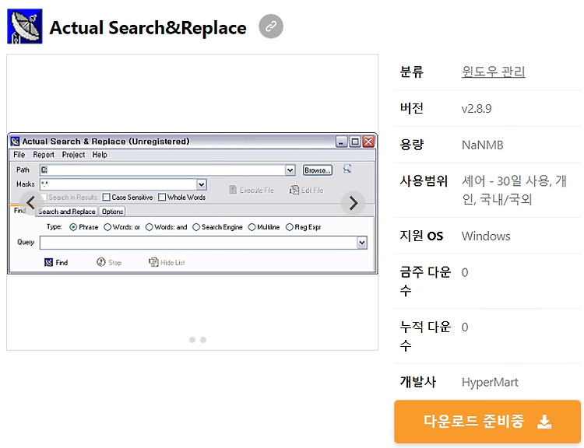Image resolution: width=584 pixels, height=448 pixels.
Task: Click the Hide List icon
Action: 153,262
